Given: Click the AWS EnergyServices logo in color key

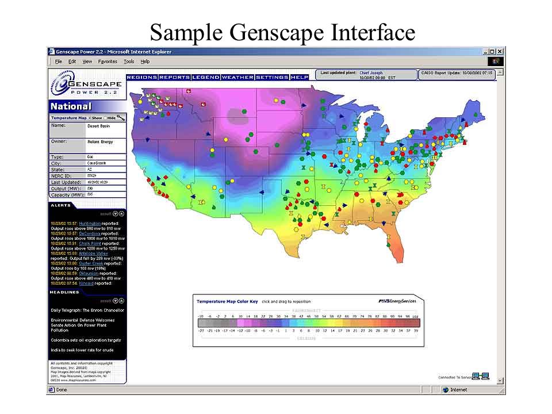Looking at the screenshot, I should (397, 301).
